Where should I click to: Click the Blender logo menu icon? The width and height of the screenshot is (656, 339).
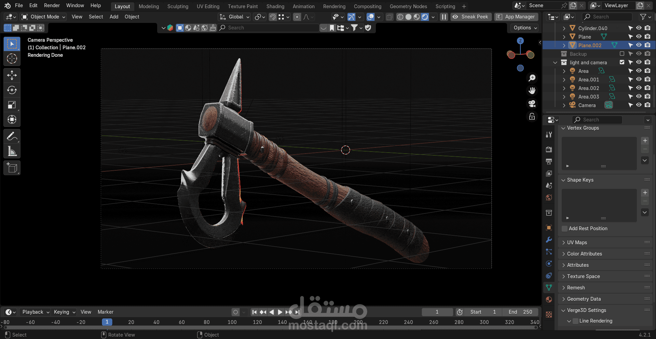click(8, 5)
